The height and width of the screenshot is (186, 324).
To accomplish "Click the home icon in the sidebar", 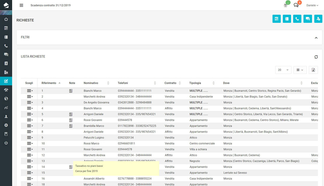I will (x=6, y=19).
